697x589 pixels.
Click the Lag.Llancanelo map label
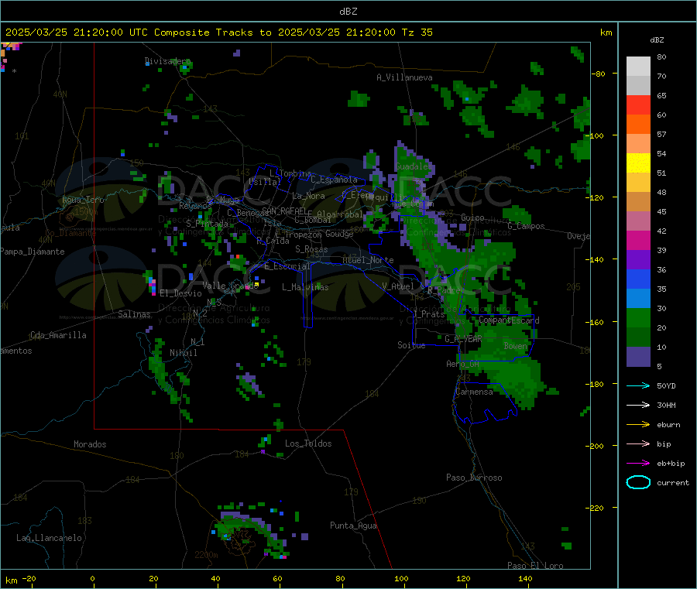point(49,538)
